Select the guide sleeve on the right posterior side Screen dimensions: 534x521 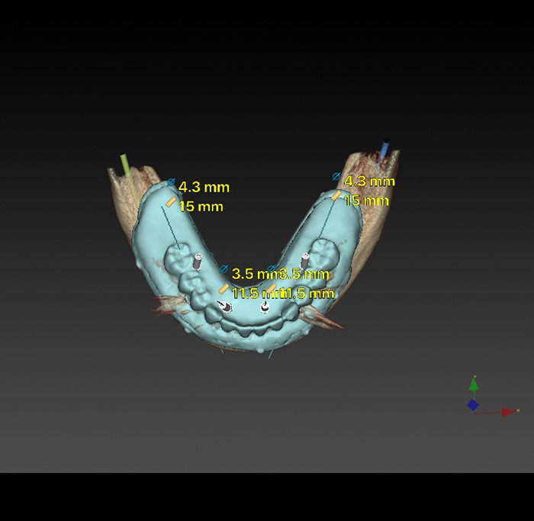[304, 261]
